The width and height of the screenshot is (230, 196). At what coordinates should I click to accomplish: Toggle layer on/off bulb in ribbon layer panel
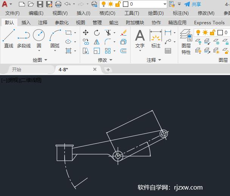tap(198, 32)
